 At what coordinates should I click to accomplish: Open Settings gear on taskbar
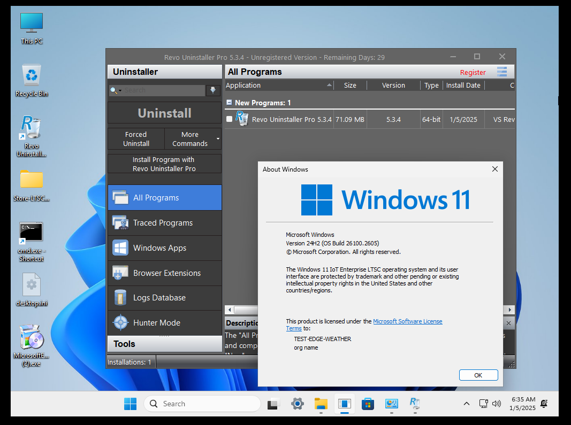click(x=298, y=404)
